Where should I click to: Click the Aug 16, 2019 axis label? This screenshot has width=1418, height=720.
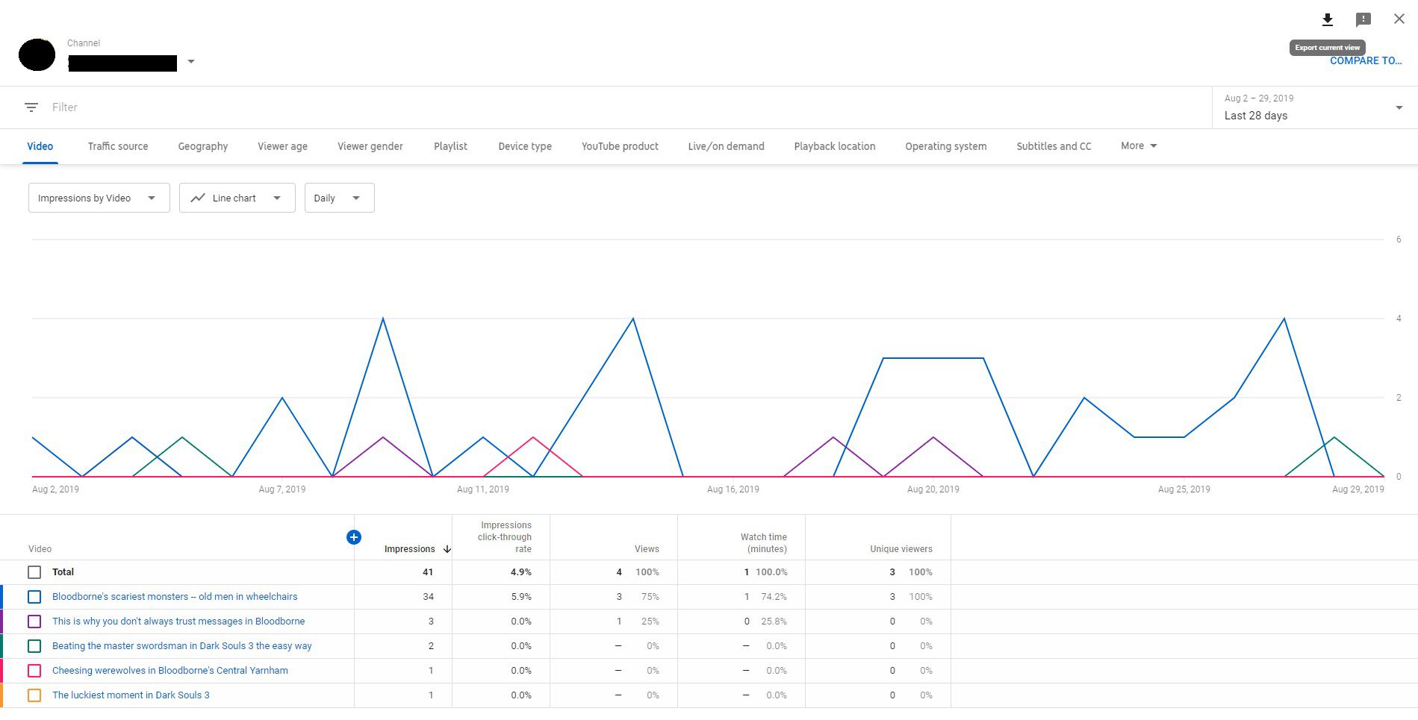click(x=733, y=489)
